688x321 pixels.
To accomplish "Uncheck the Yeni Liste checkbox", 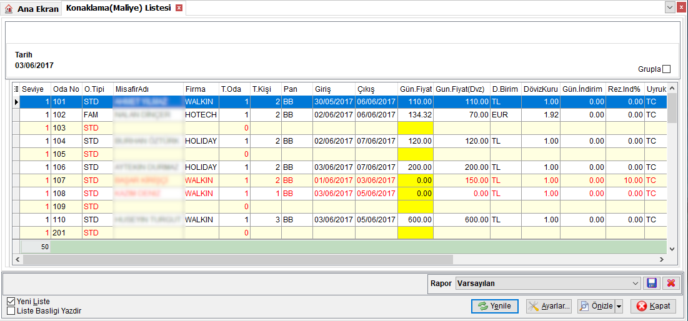I will [11, 302].
